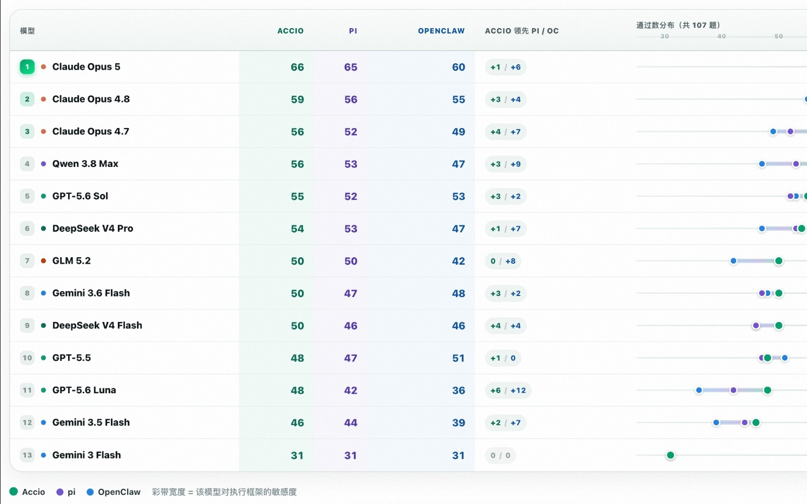The image size is (807, 504).
Task: Click the green chart dot in the Gemini 3 Flash row
Action: 671,455
